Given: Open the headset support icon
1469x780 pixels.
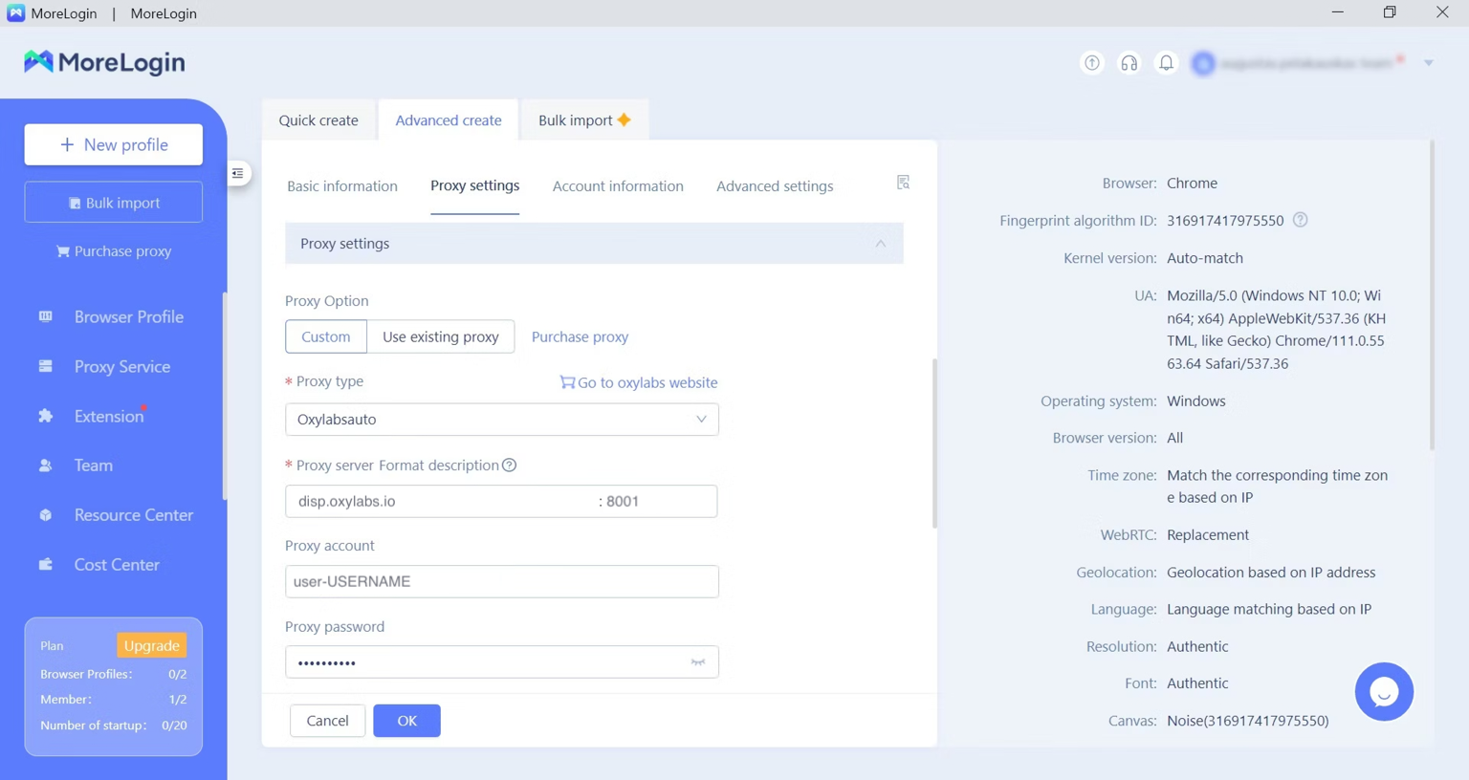Looking at the screenshot, I should (x=1129, y=63).
